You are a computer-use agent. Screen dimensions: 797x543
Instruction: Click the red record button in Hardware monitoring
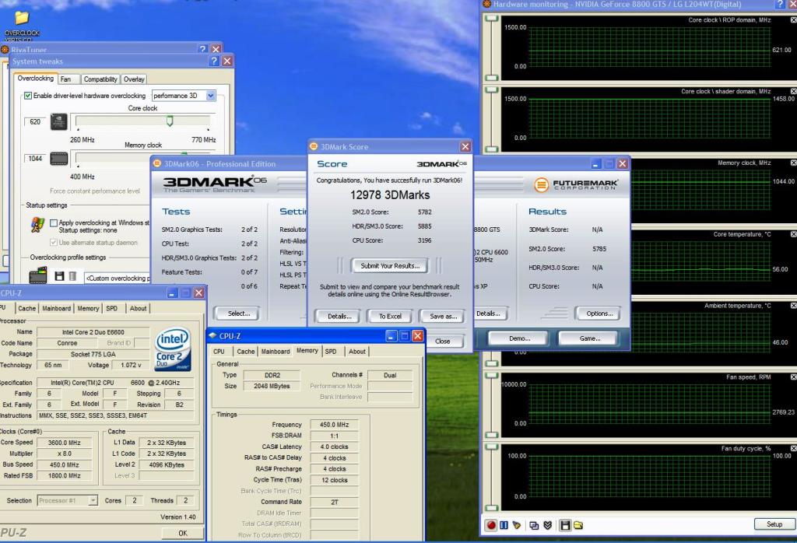coord(490,525)
